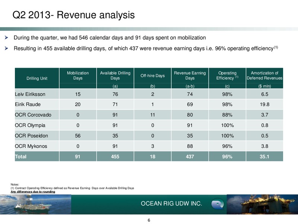
Task: Click the 'Operating Efficiency' column header
Action: click(x=227, y=76)
